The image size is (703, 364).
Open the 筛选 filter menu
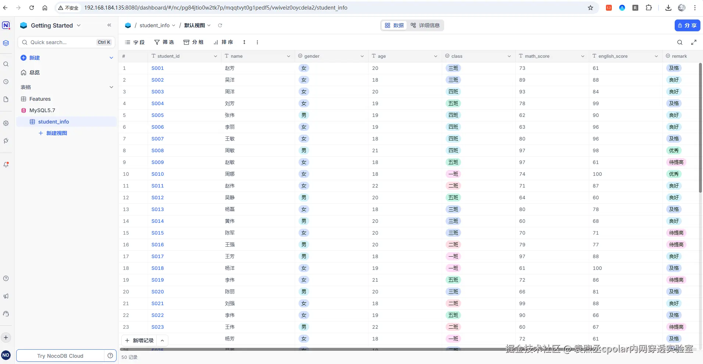[164, 42]
